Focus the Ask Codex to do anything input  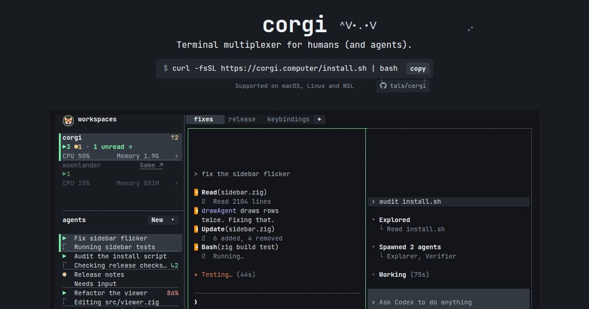pyautogui.click(x=449, y=302)
